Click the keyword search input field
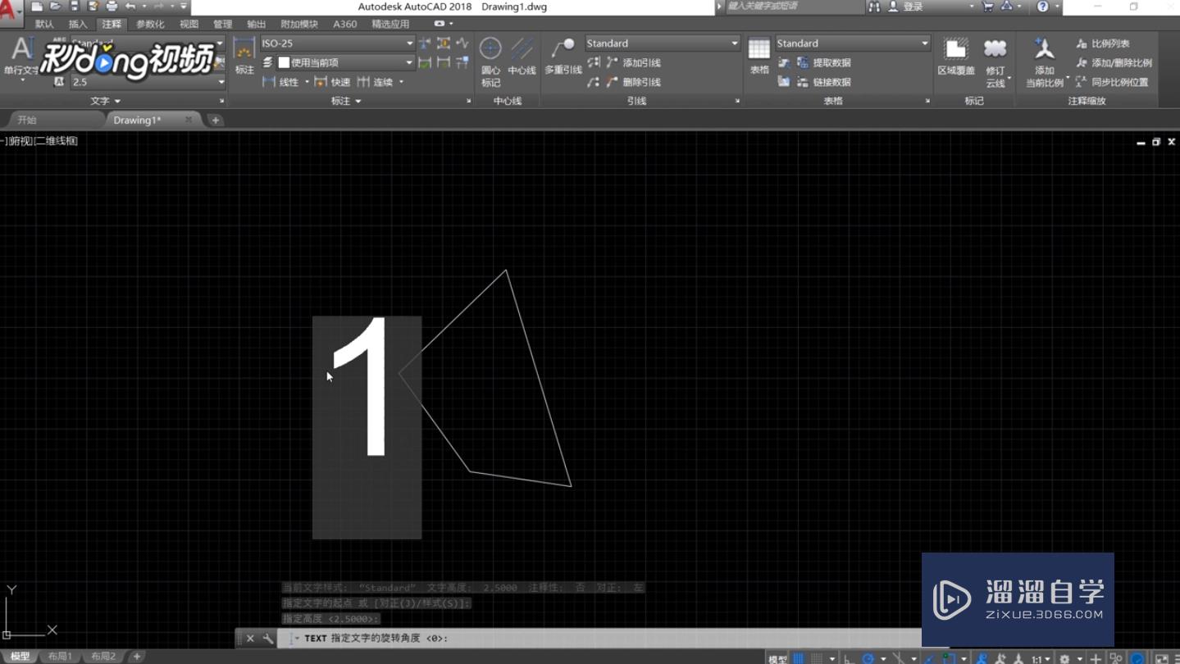Screen dimensions: 1180x664 click(x=794, y=7)
